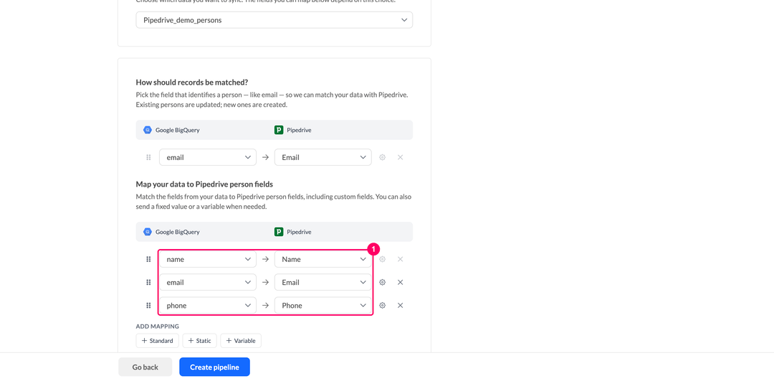Click drag handle of email mapping row
The width and height of the screenshot is (774, 381).
point(148,282)
